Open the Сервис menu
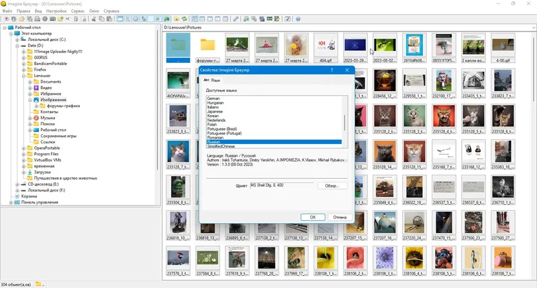The height and width of the screenshot is (288, 537). [78, 11]
